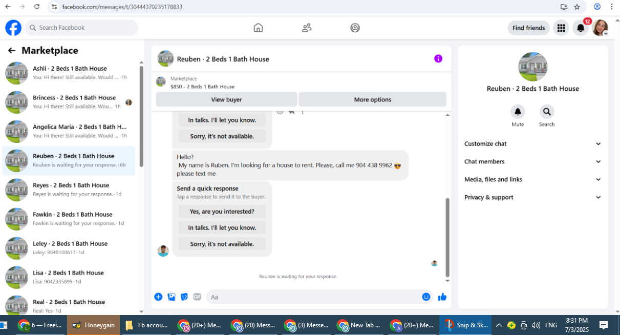Bookmark this page with the star icon
The image size is (620, 335).
tap(577, 7)
